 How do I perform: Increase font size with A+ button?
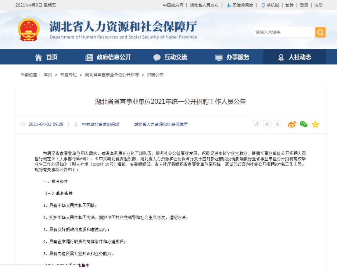(257, 124)
